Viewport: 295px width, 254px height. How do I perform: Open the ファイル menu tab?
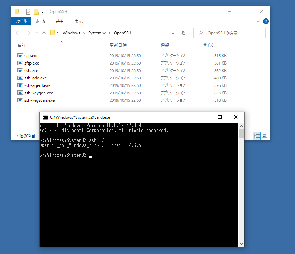point(21,21)
